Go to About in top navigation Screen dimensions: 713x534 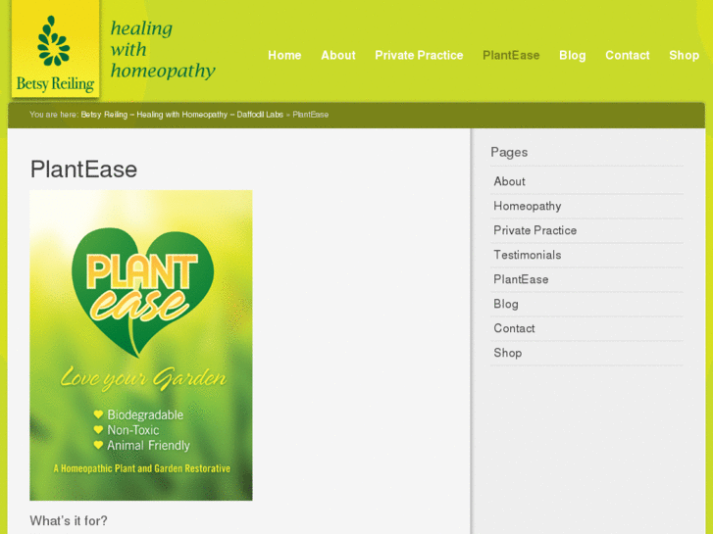coord(338,56)
